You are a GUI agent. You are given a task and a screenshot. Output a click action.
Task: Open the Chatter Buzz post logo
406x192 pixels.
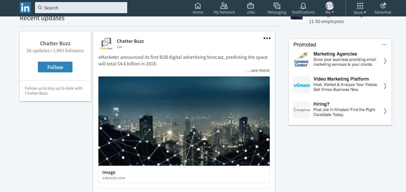(x=106, y=44)
